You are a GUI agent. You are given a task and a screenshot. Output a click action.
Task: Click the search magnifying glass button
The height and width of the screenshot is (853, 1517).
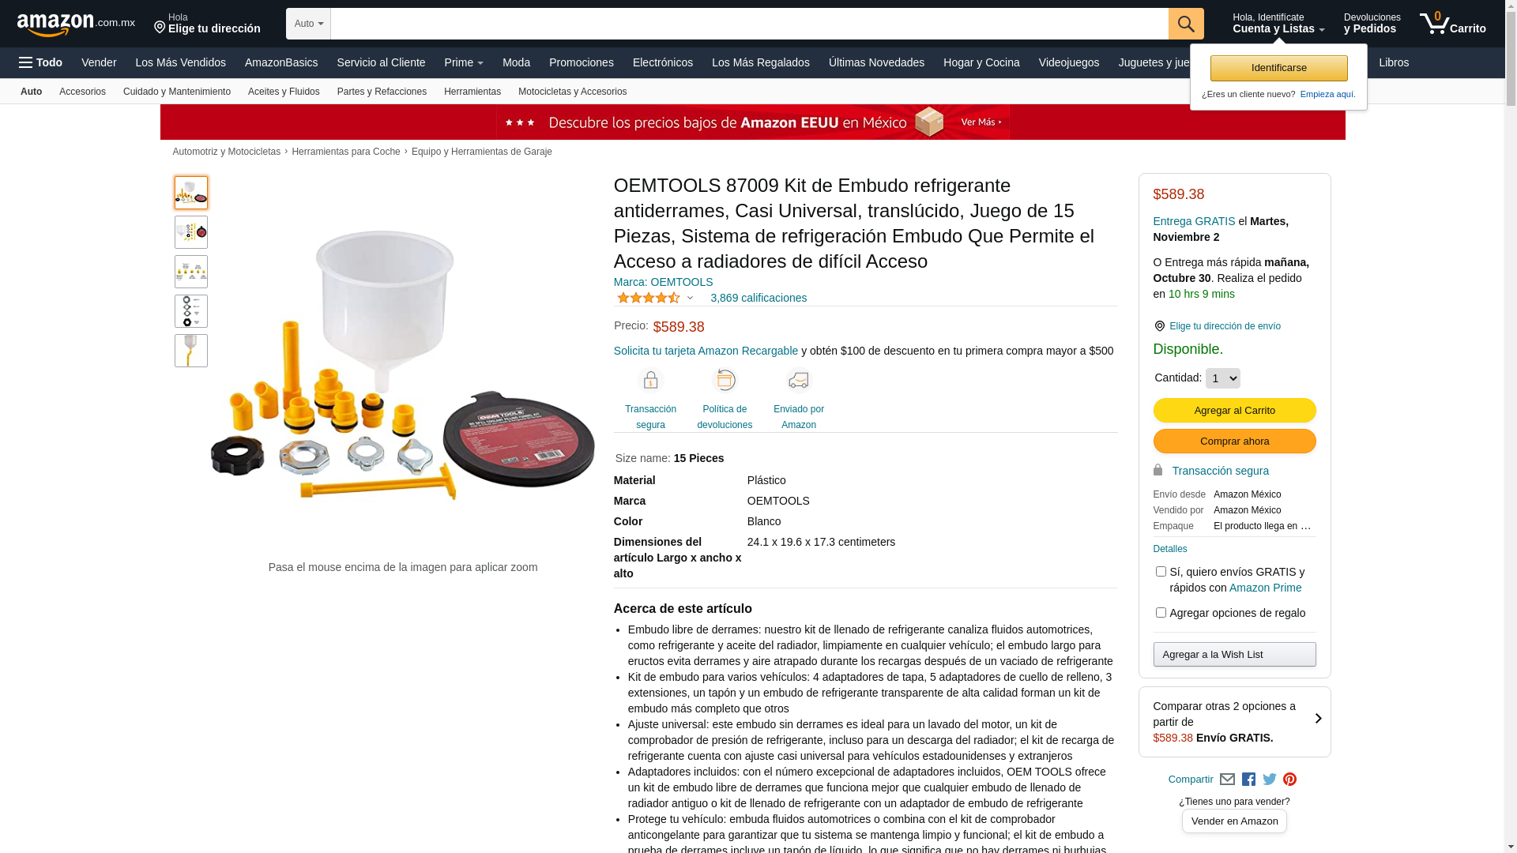click(1185, 24)
